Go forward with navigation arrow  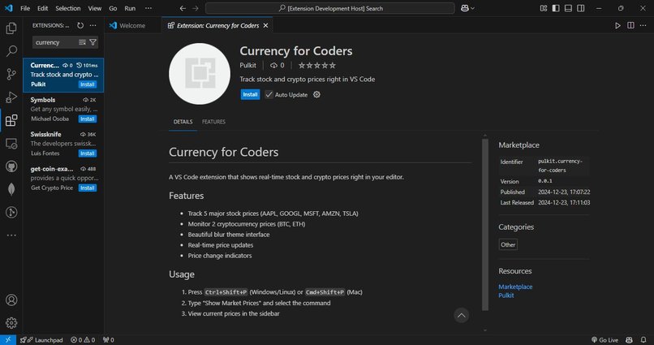[196, 8]
